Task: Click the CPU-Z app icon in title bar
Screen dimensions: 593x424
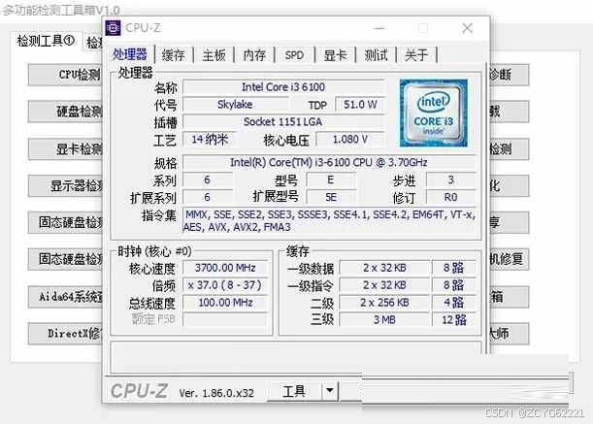Action: (x=114, y=28)
